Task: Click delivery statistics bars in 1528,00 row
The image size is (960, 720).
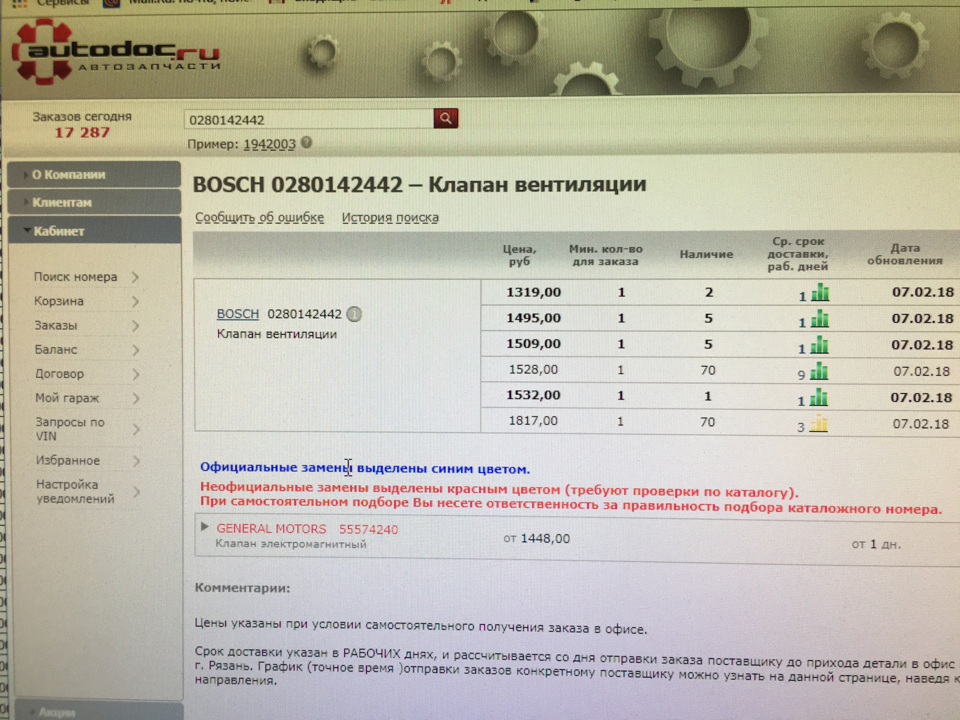Action: click(x=818, y=371)
